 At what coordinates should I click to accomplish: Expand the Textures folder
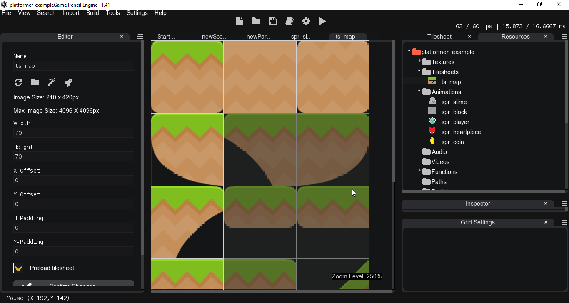pos(419,61)
